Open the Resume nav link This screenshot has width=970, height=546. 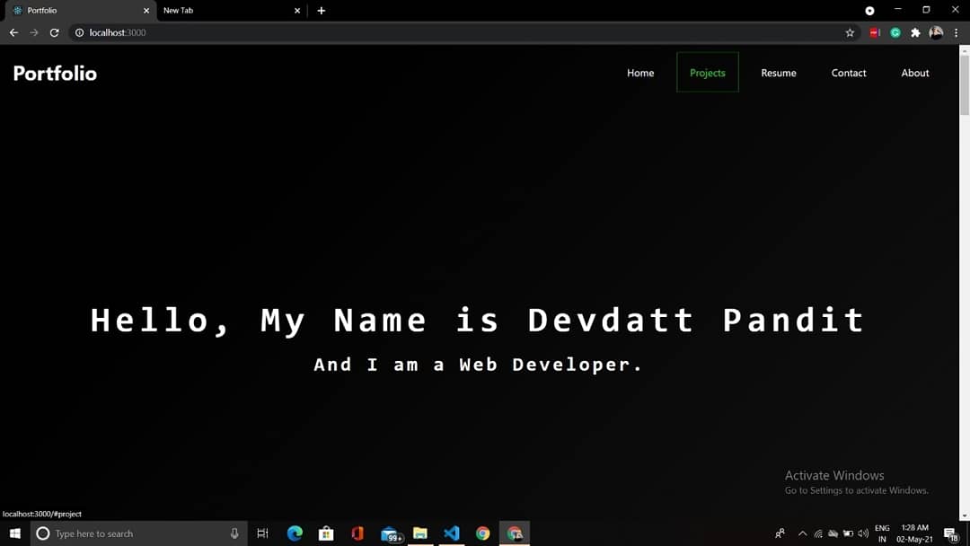pos(778,73)
